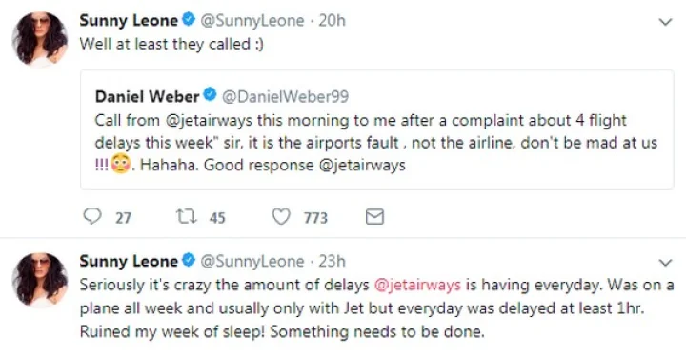The height and width of the screenshot is (357, 686).
Task: Expand the top tweet's options chevron
Action: coord(665,22)
